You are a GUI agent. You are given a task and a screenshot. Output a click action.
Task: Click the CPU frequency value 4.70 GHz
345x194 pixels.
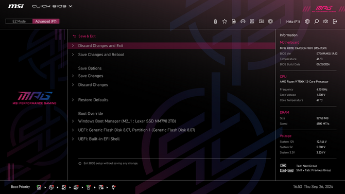point(322,90)
